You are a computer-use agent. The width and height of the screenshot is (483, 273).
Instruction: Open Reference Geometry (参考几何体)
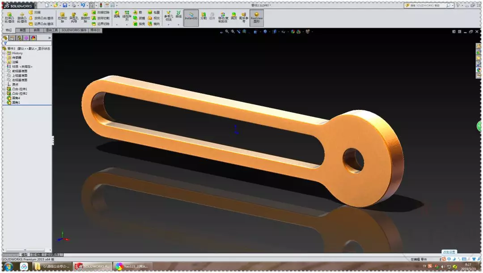coord(168,16)
